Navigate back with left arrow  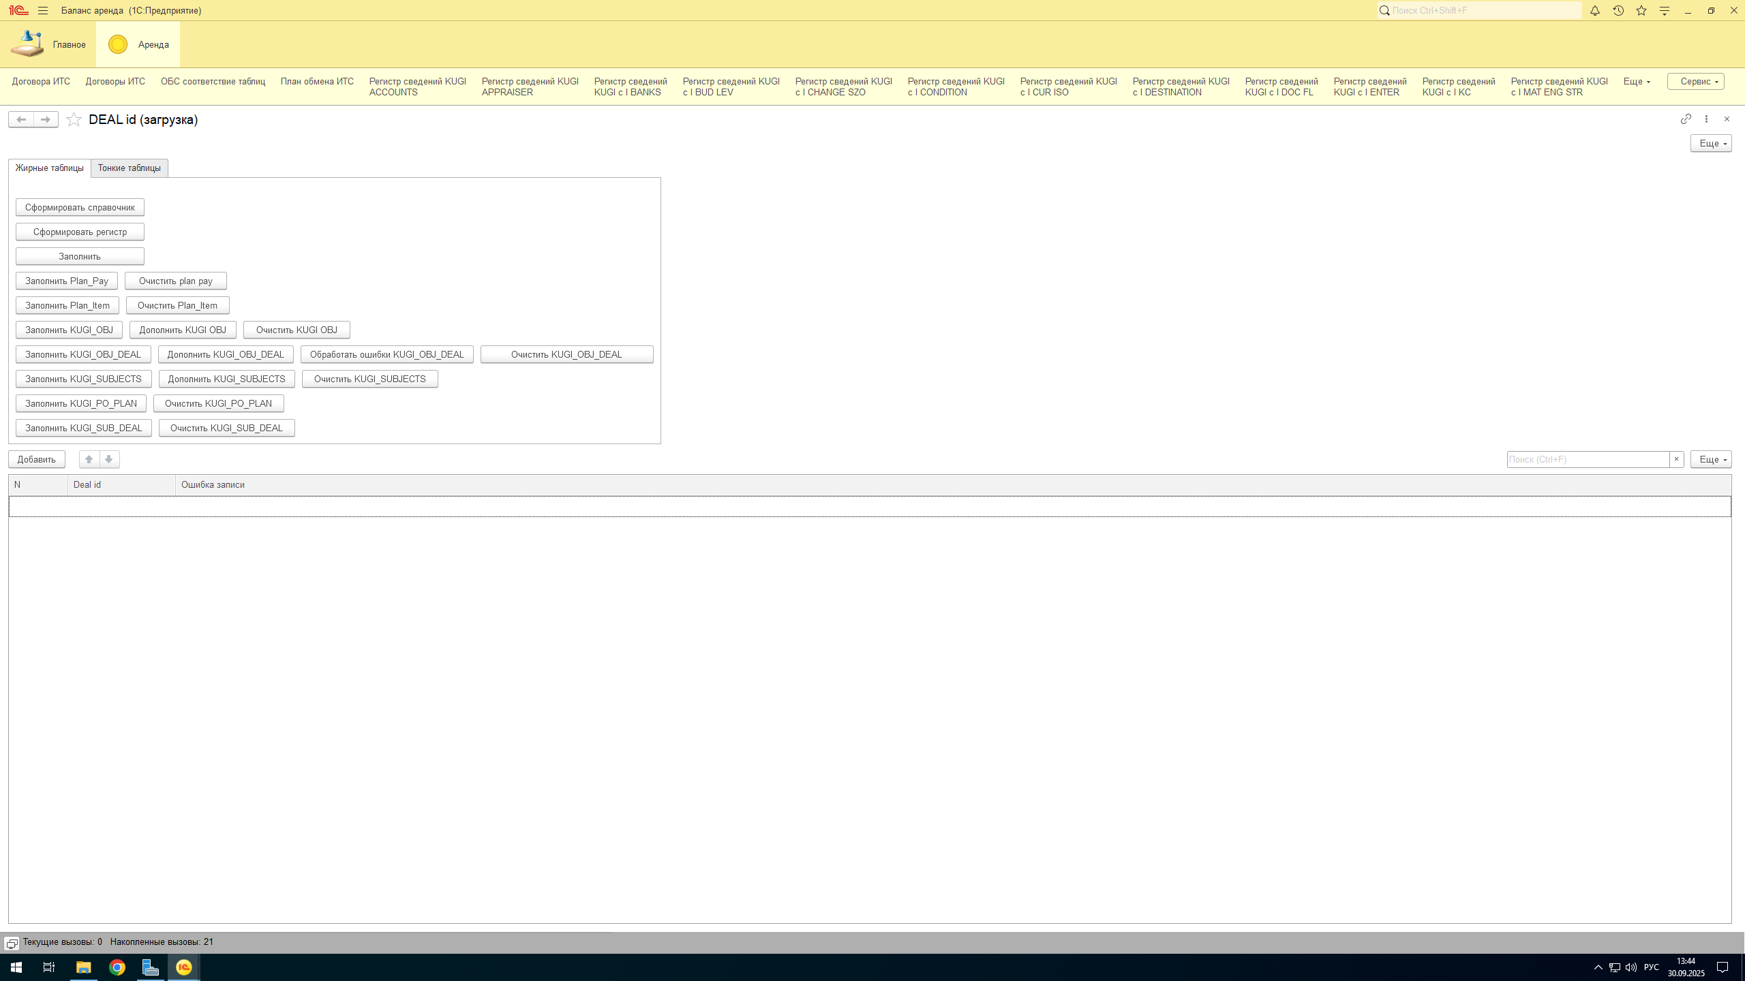(21, 120)
